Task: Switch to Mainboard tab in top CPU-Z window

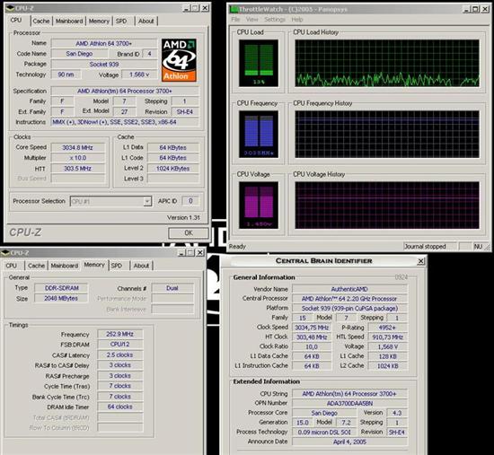Action: [x=69, y=22]
